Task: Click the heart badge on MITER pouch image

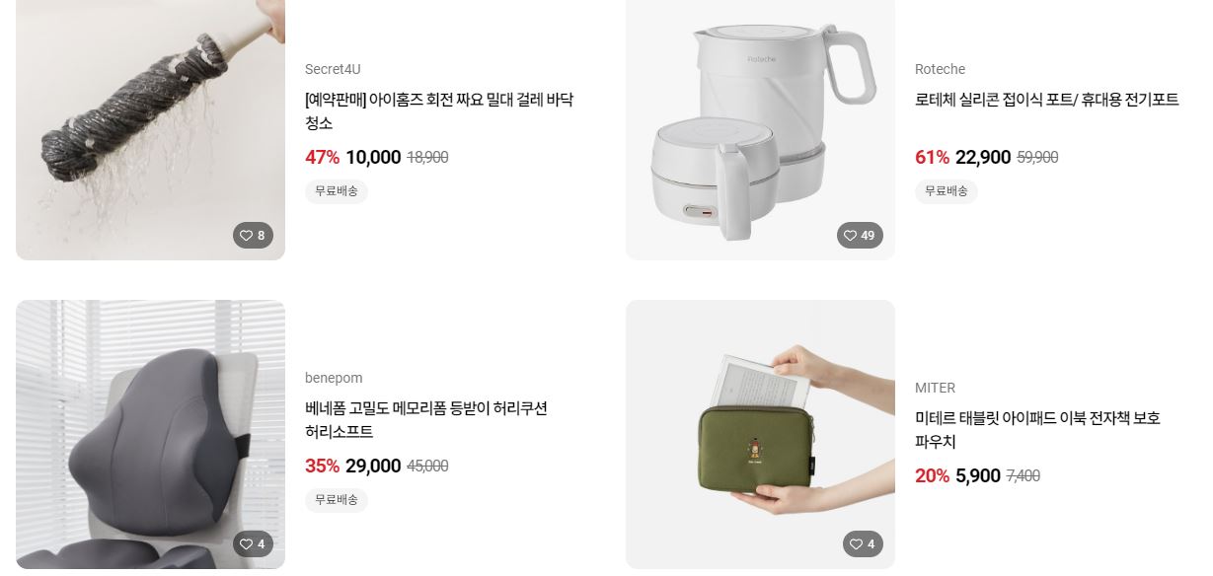Action: tap(863, 544)
